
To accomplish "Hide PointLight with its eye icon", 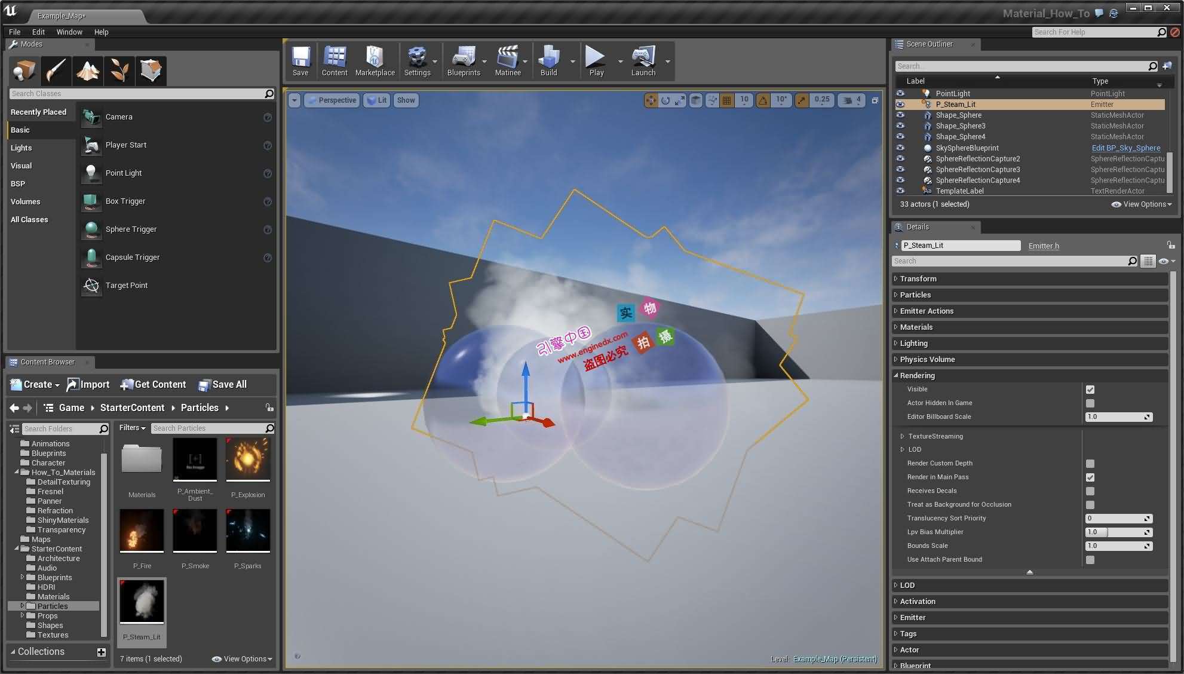I will 900,93.
